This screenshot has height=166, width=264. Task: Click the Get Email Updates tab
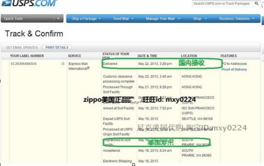(x=22, y=47)
